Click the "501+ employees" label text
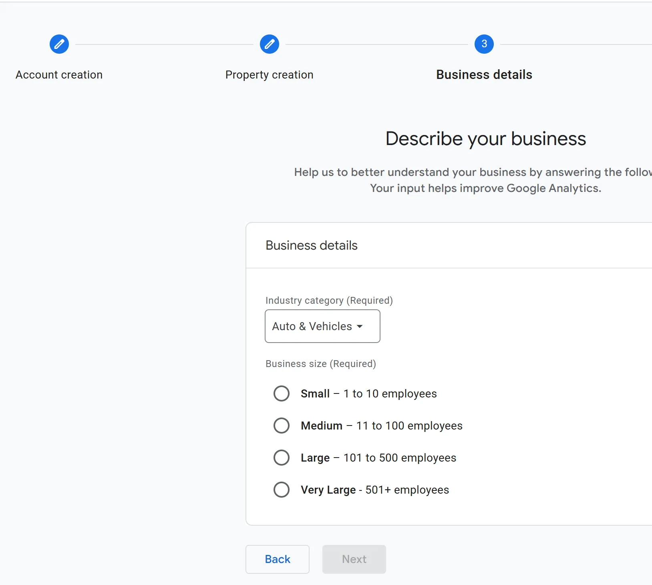The width and height of the screenshot is (652, 585). coord(407,490)
